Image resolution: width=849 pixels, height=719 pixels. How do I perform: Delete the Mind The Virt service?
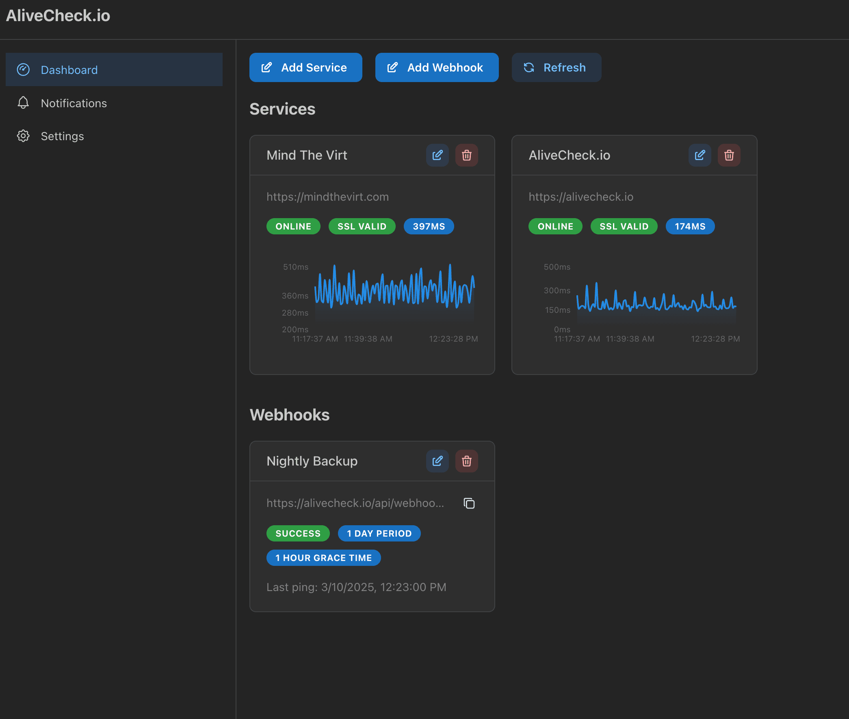pos(467,155)
